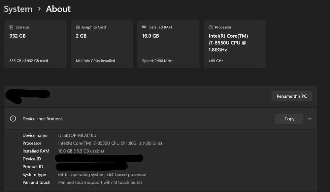Open the 16.0 GB Installed RAM card
The width and height of the screenshot is (330, 192).
coord(168,44)
